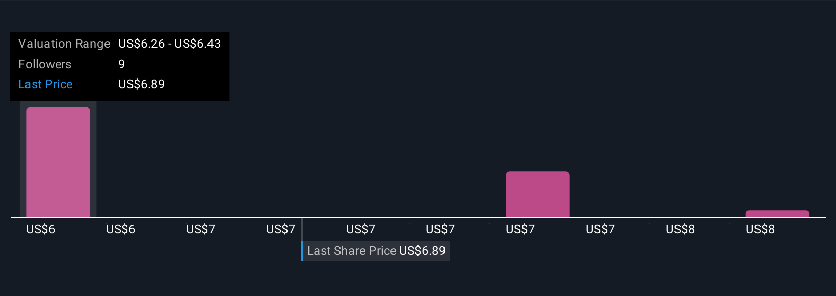The image size is (836, 296).
Task: Click the Last Share Price US$6.89 label
Action: tap(376, 251)
